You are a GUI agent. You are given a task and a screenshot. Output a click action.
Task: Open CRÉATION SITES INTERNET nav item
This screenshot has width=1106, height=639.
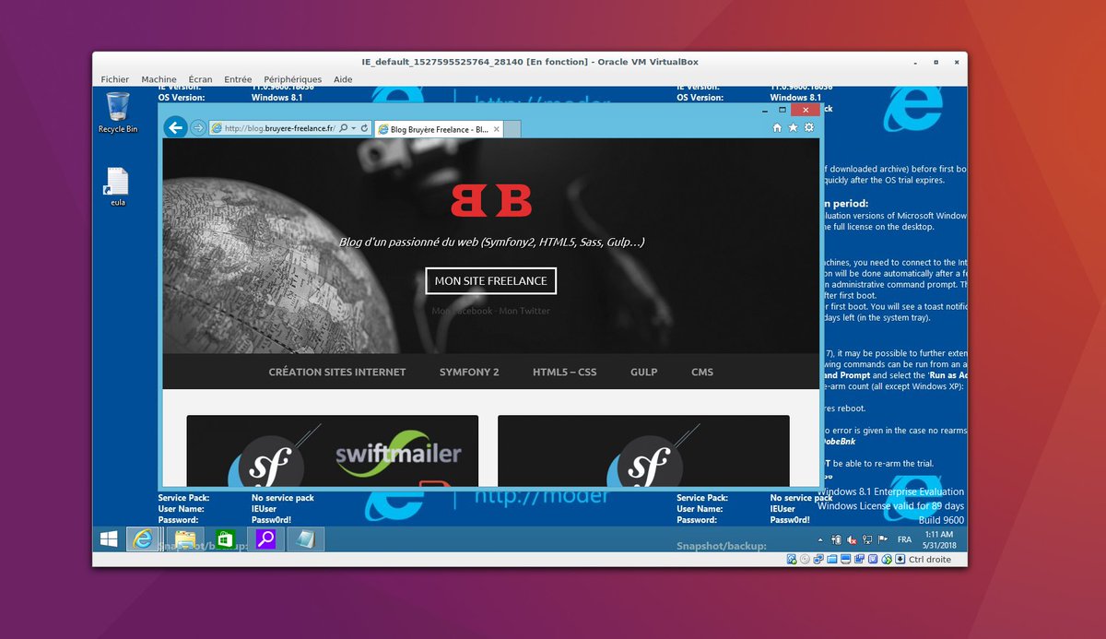coord(337,372)
